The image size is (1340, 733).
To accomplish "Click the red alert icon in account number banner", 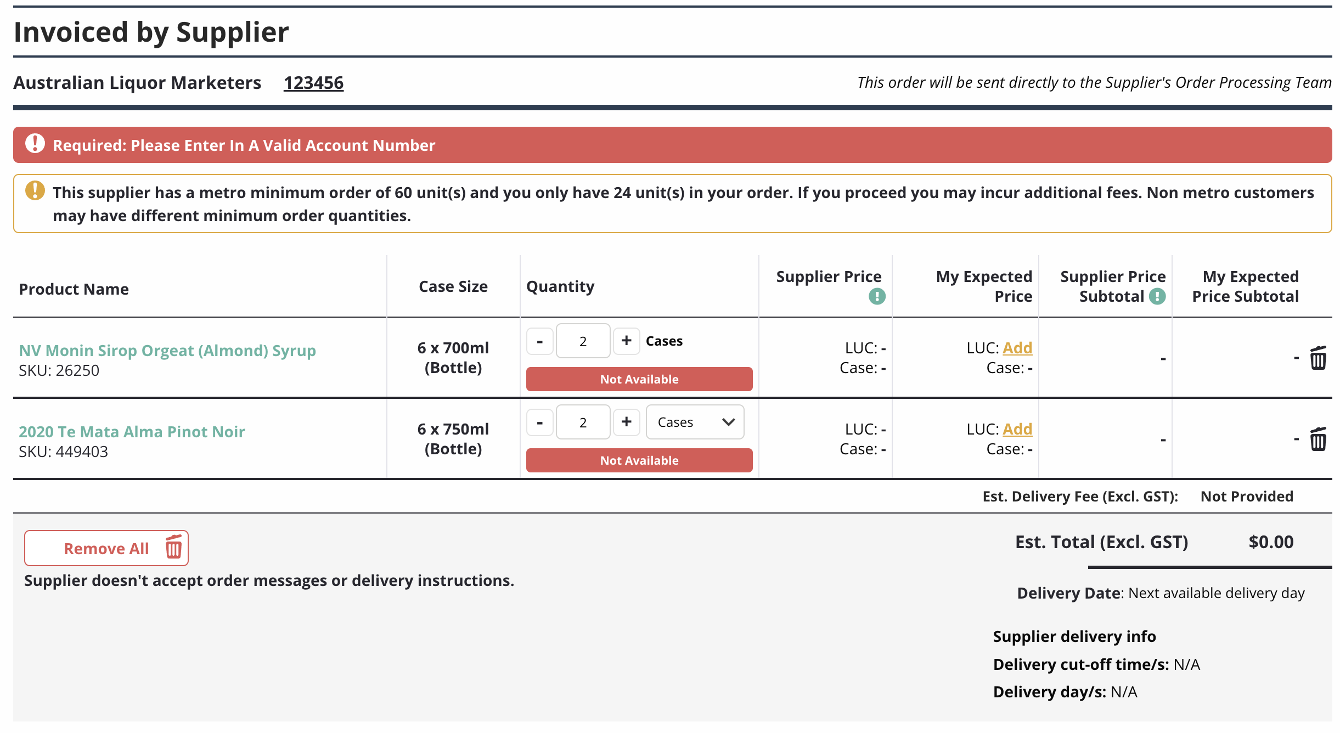I will click(35, 144).
